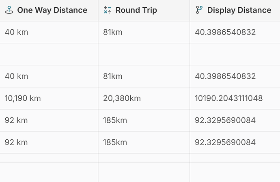280x182 pixels.
Task: Select the empty One Way Distance cell in row two
Action: [x=49, y=54]
